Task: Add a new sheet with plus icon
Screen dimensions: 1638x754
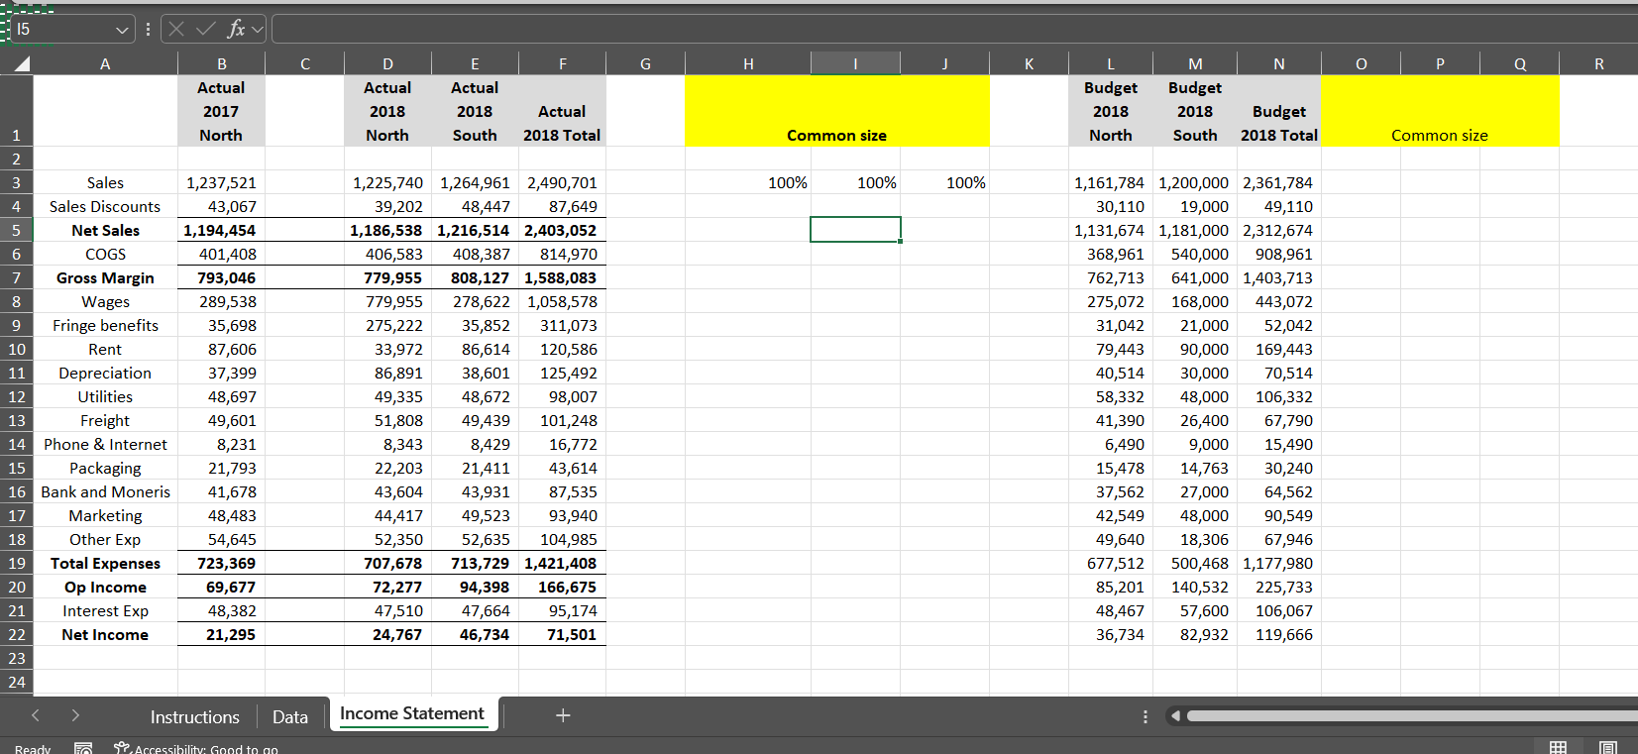Action: click(563, 715)
